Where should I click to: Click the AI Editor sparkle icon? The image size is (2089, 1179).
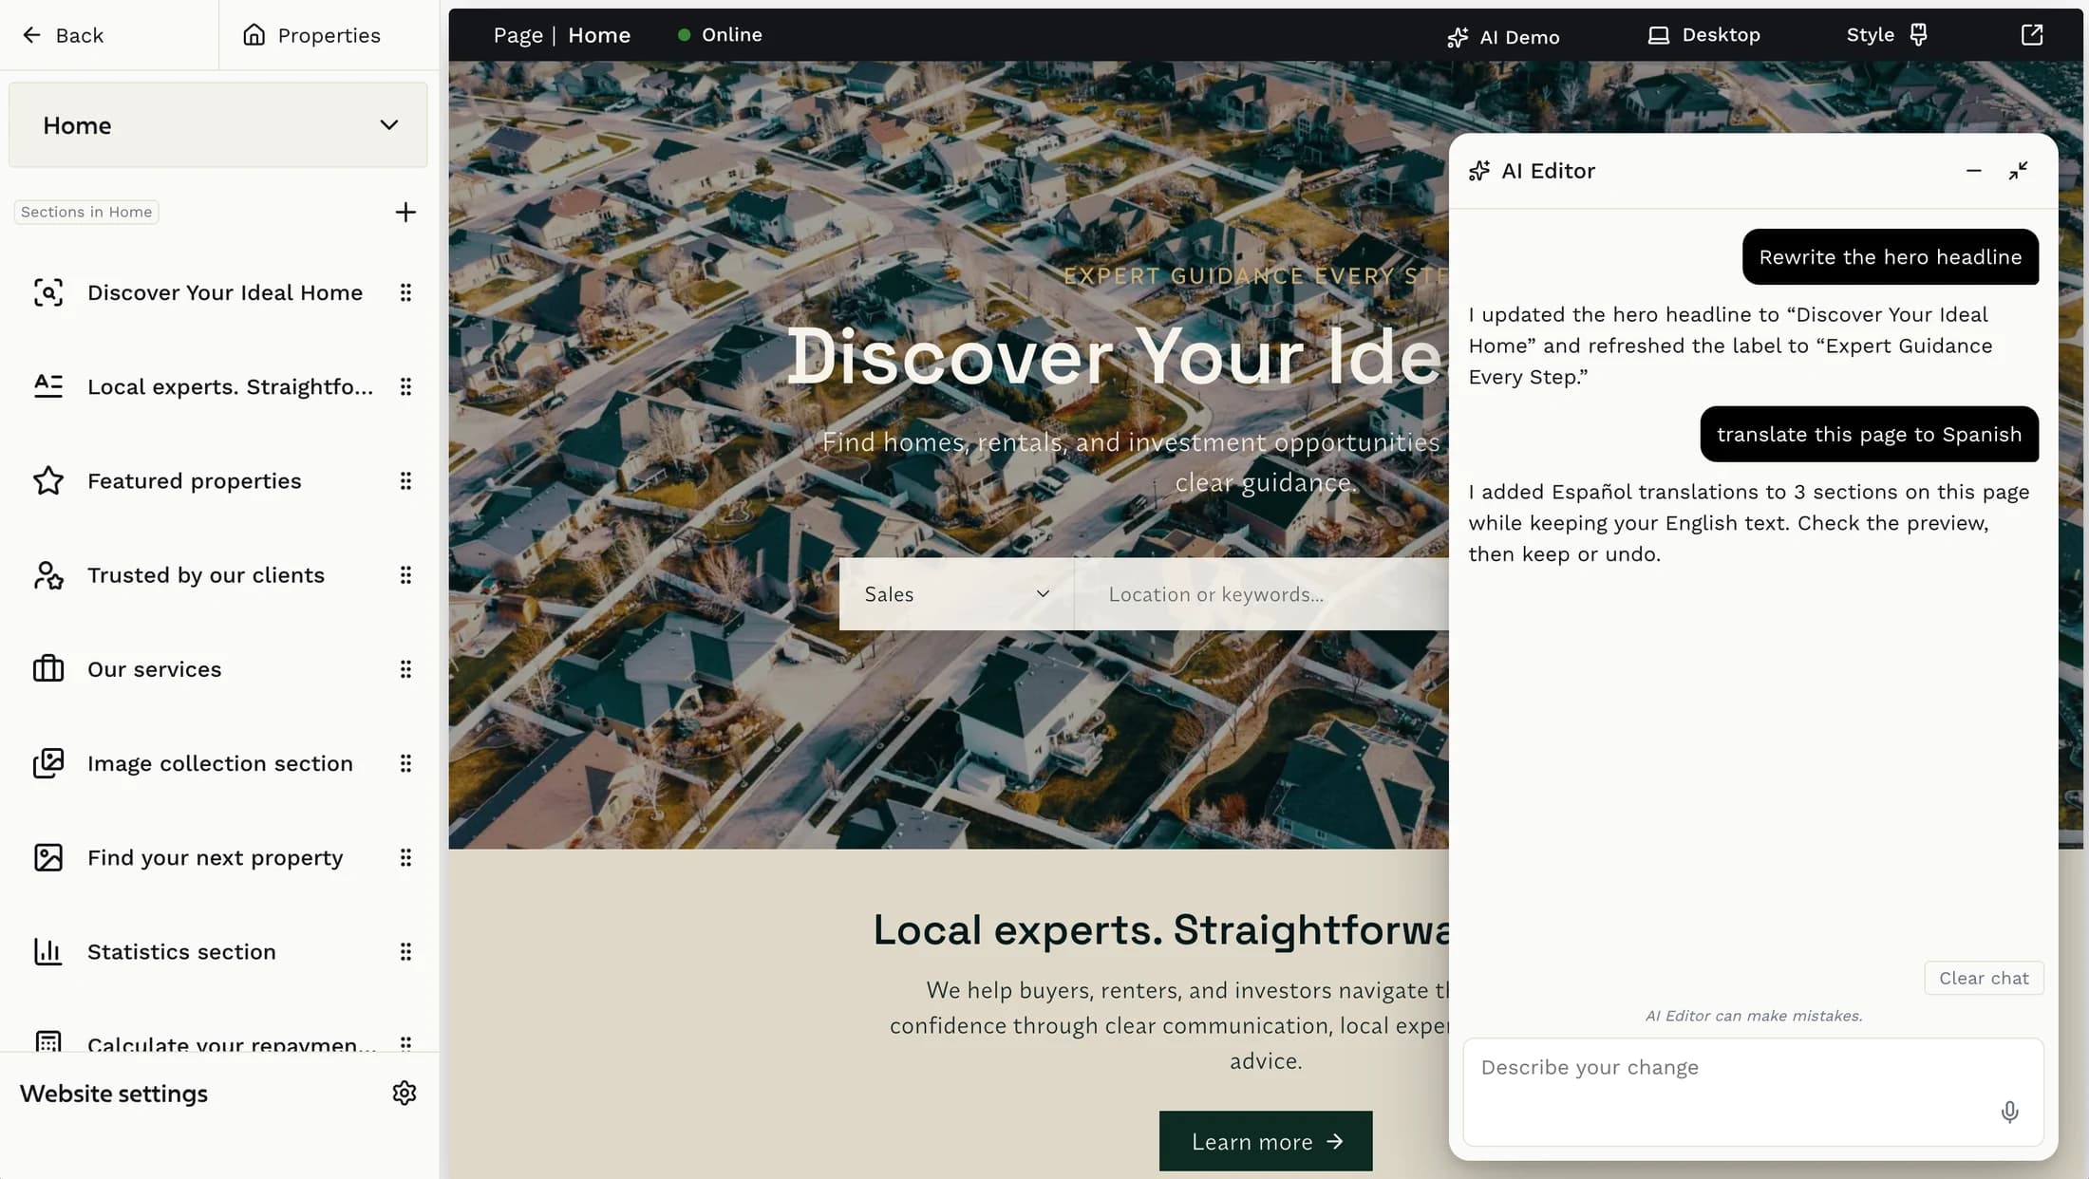[x=1479, y=171]
